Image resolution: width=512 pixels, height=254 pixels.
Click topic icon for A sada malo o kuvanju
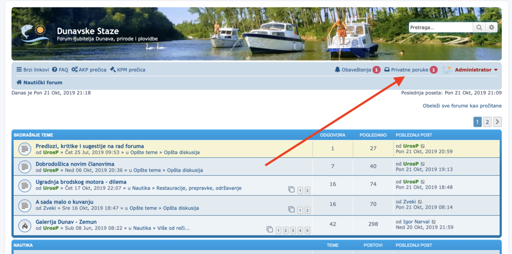click(x=24, y=205)
